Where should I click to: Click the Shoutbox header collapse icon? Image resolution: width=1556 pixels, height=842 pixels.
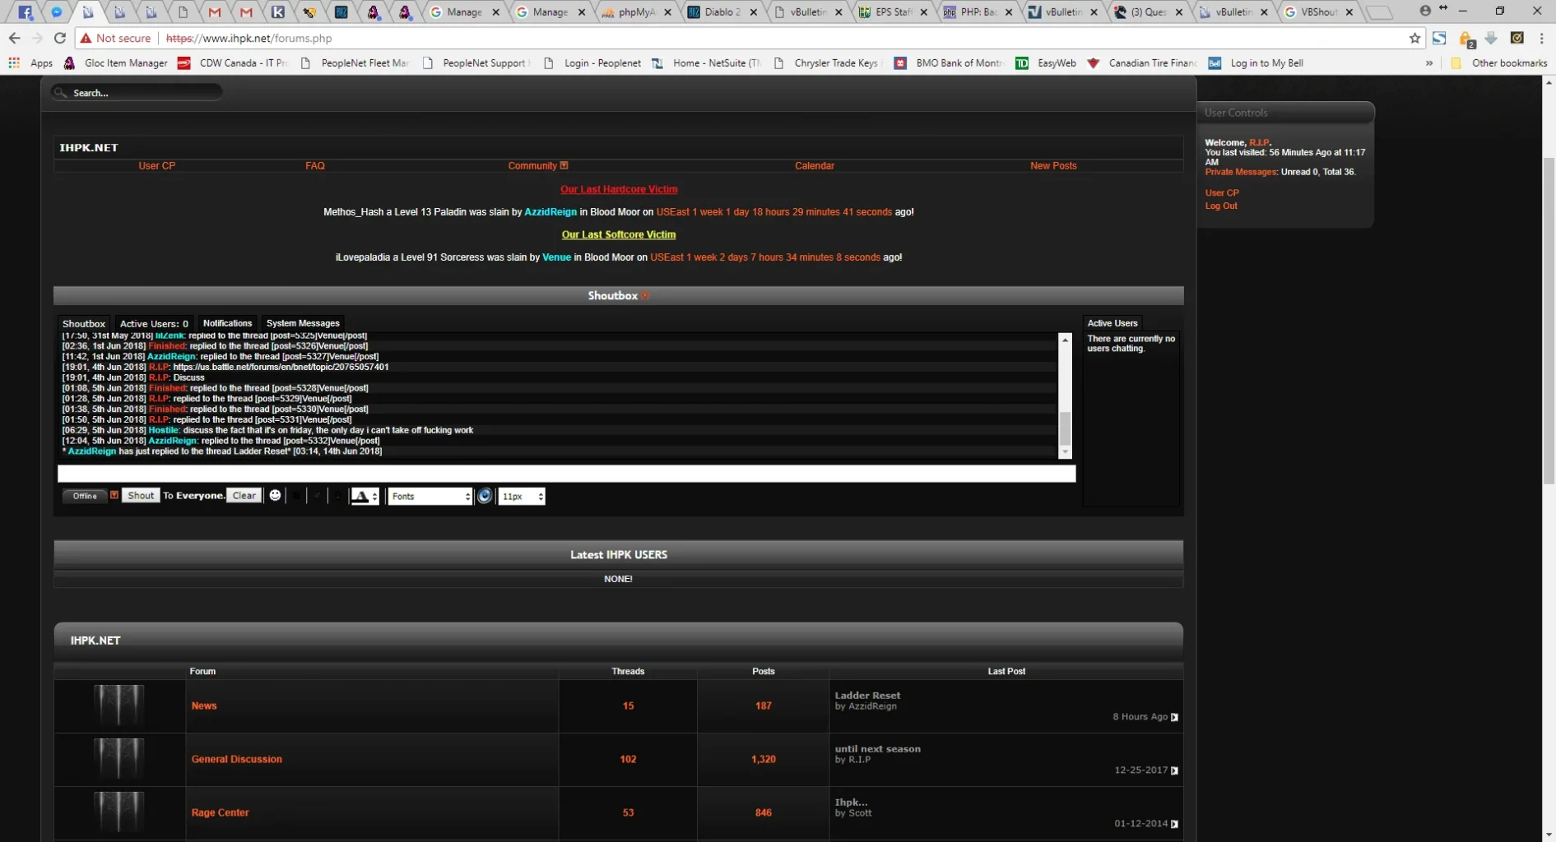[645, 295]
